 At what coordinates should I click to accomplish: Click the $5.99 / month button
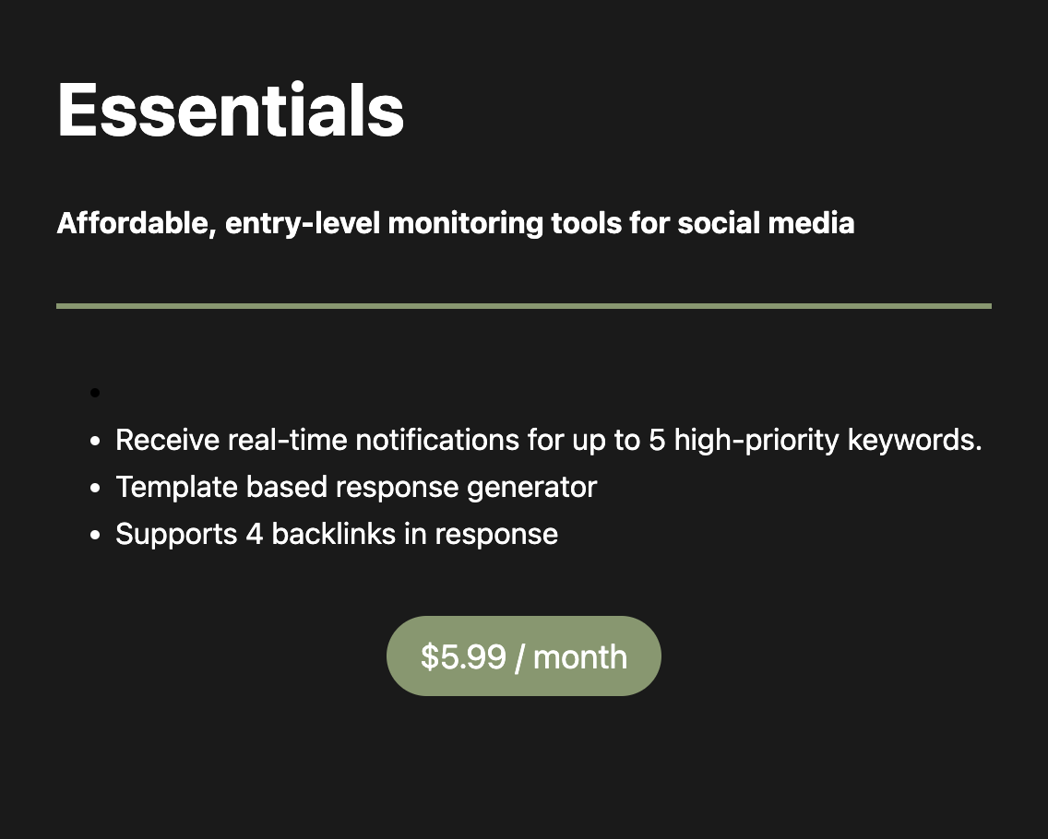point(523,656)
